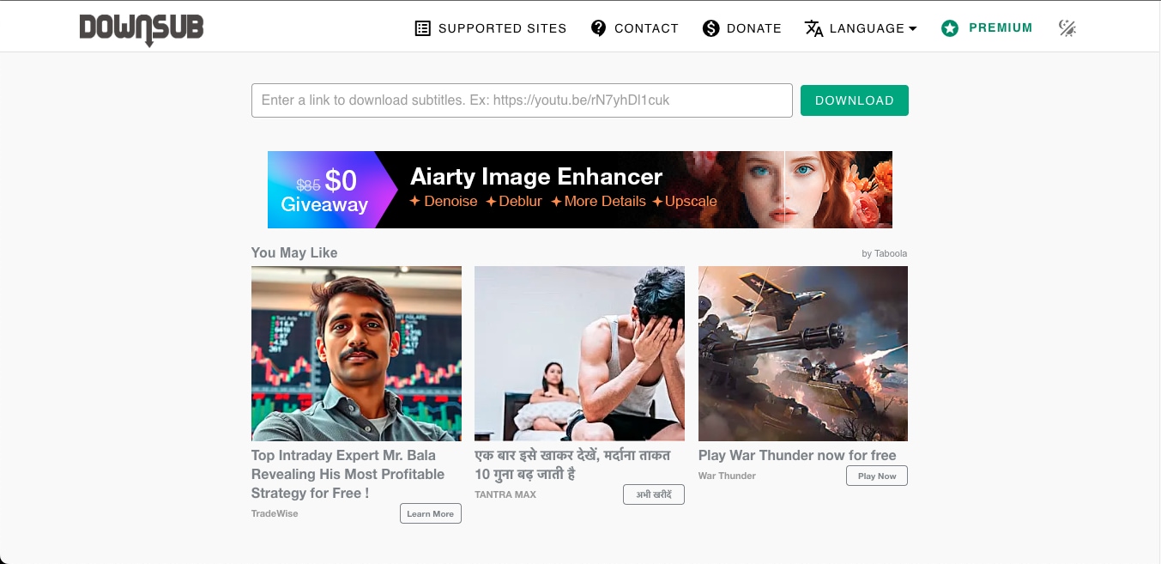
Task: Open the War Thunder ad thumbnail
Action: [x=803, y=354]
